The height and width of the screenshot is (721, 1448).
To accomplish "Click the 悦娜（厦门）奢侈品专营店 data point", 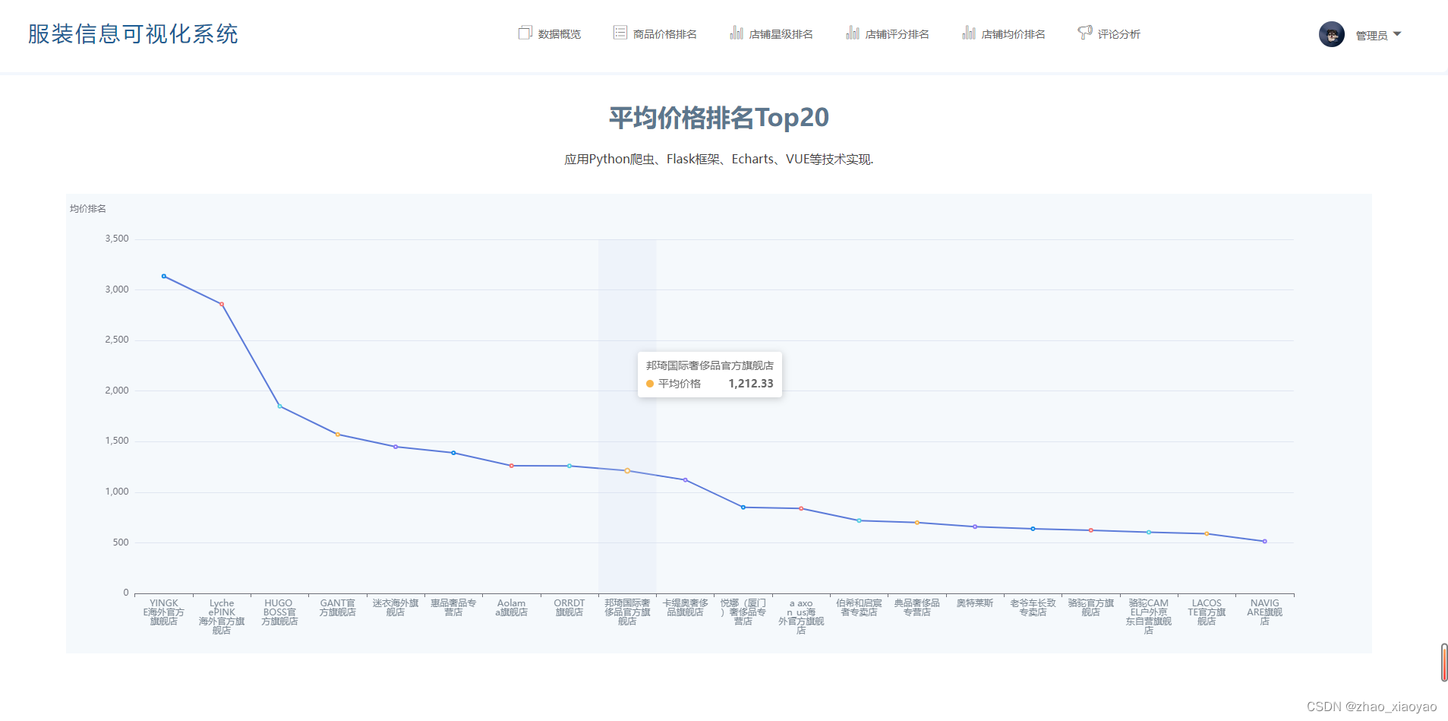I will (x=743, y=508).
